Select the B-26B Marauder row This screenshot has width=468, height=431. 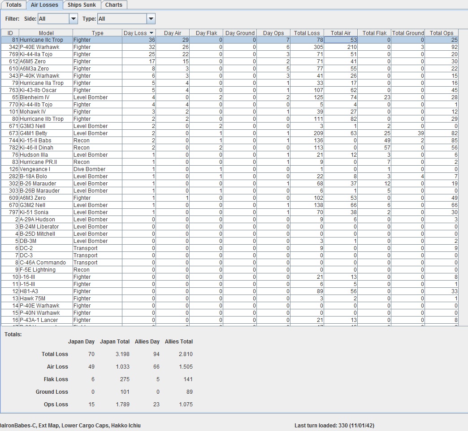[230, 190]
